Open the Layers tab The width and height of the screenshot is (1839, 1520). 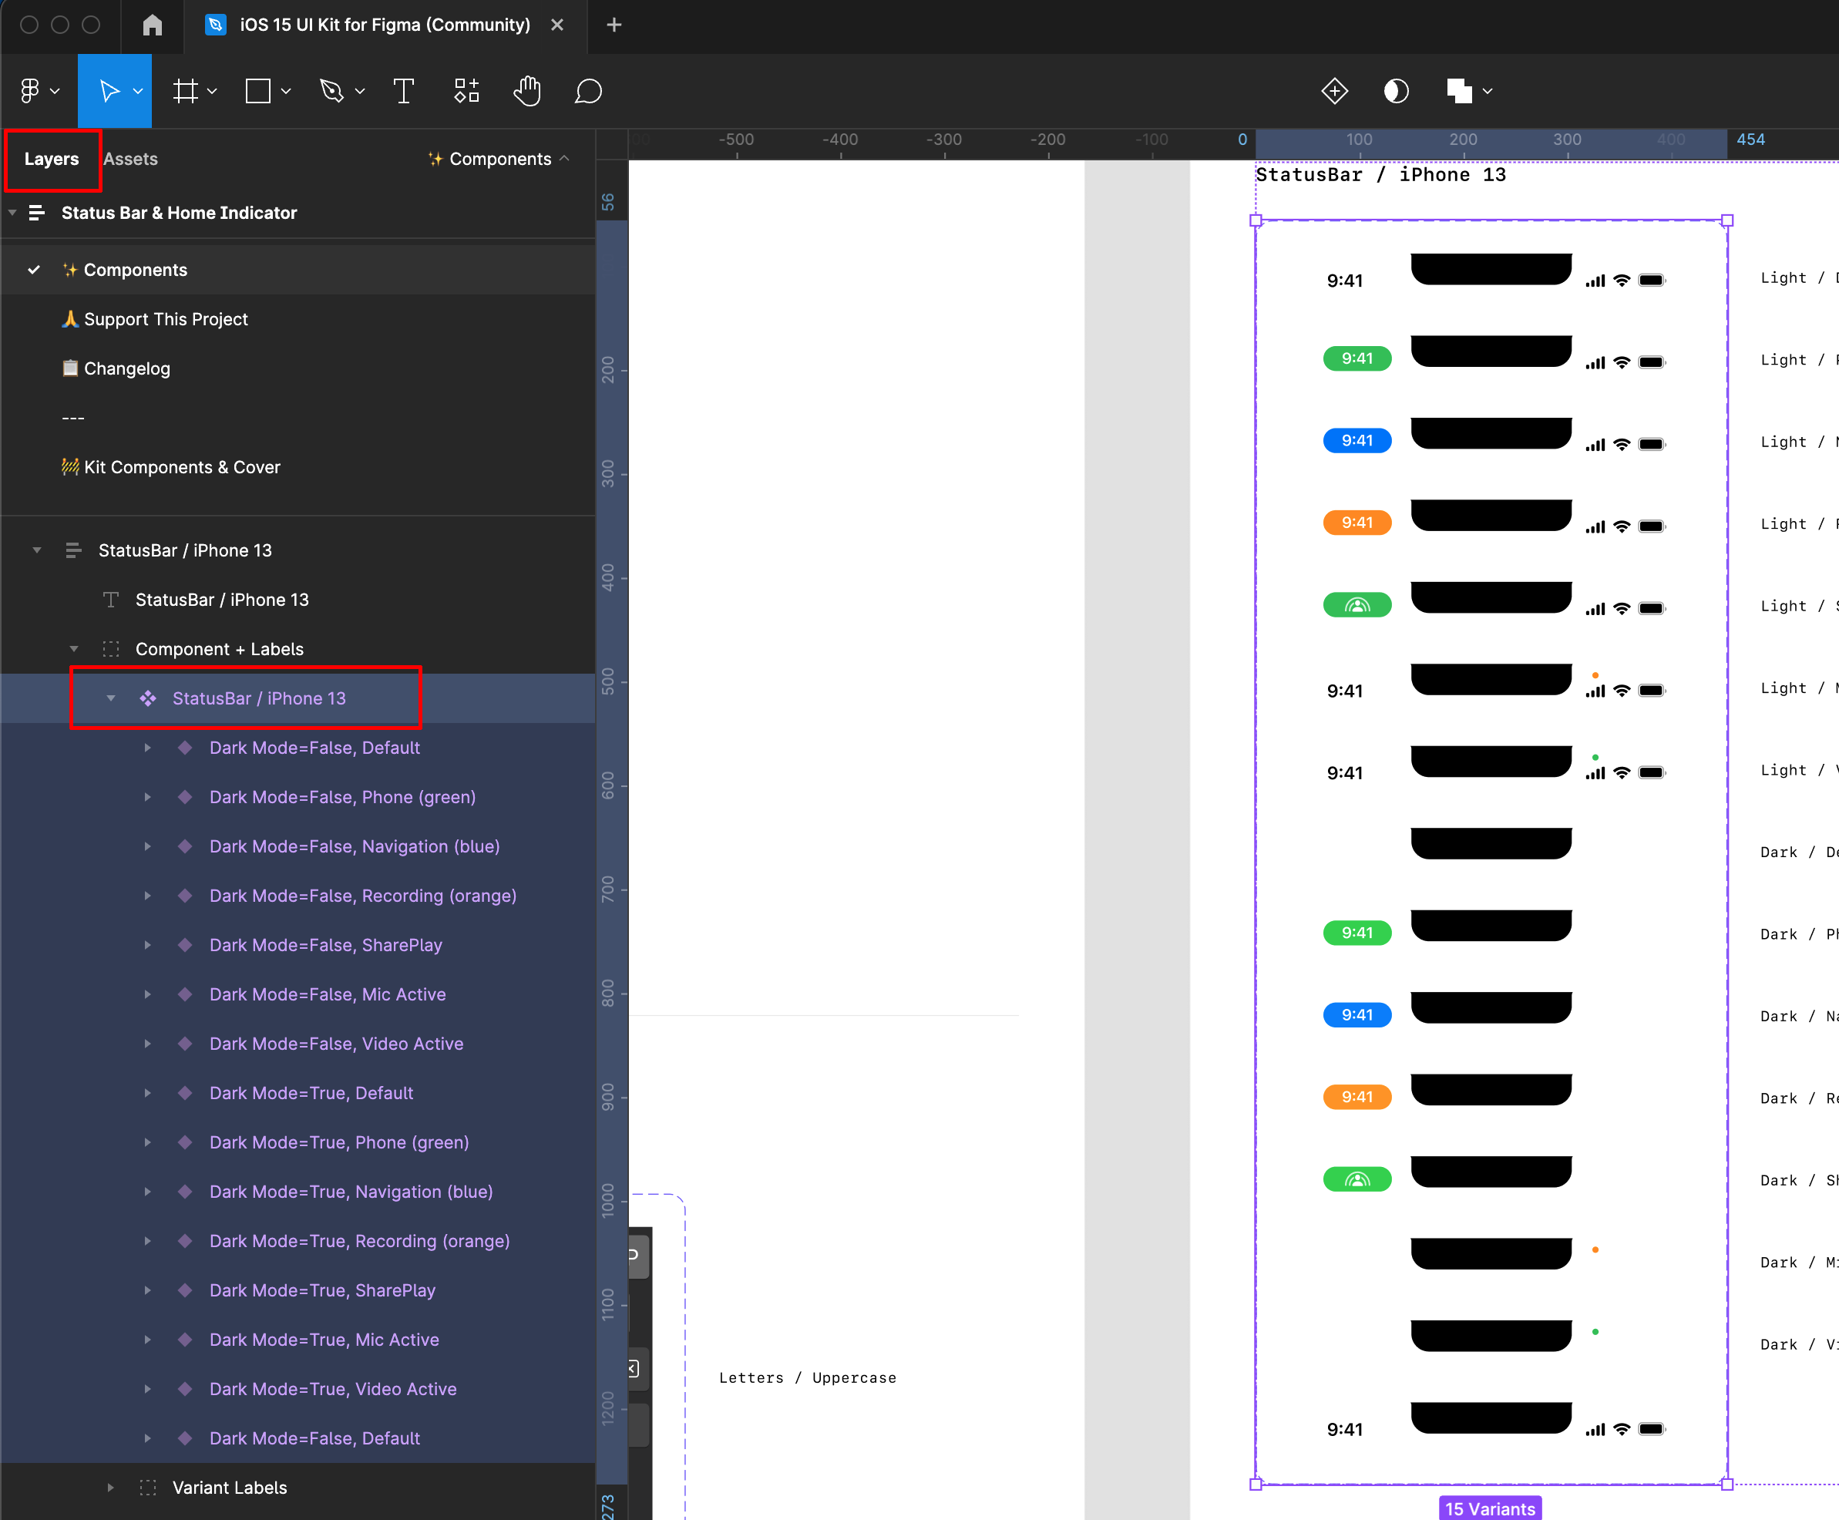[52, 159]
